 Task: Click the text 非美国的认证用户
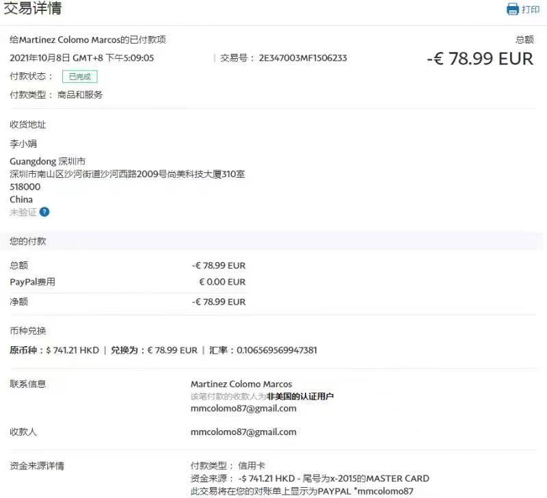click(x=300, y=396)
